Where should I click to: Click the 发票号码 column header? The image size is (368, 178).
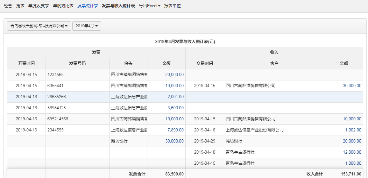coord(77,64)
